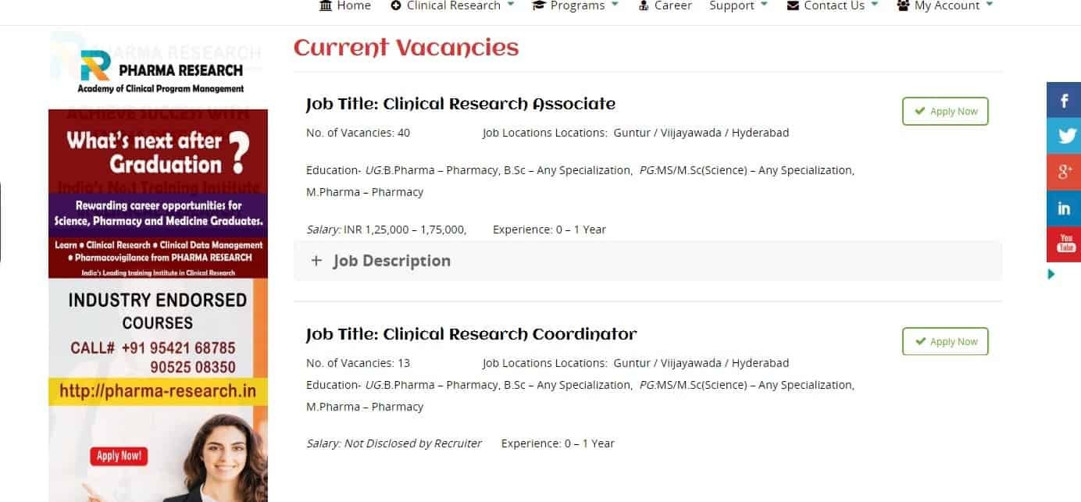Click the Google Plus share icon
The width and height of the screenshot is (1081, 502).
[1064, 172]
